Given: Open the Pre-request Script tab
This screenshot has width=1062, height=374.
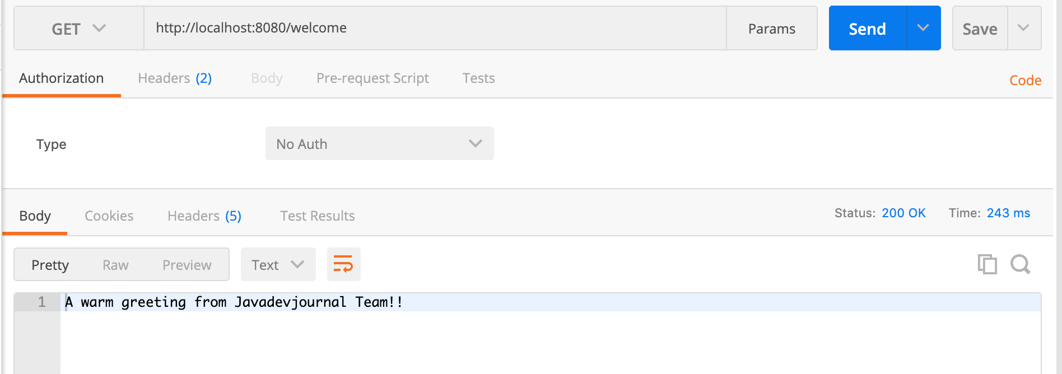Looking at the screenshot, I should [x=372, y=78].
